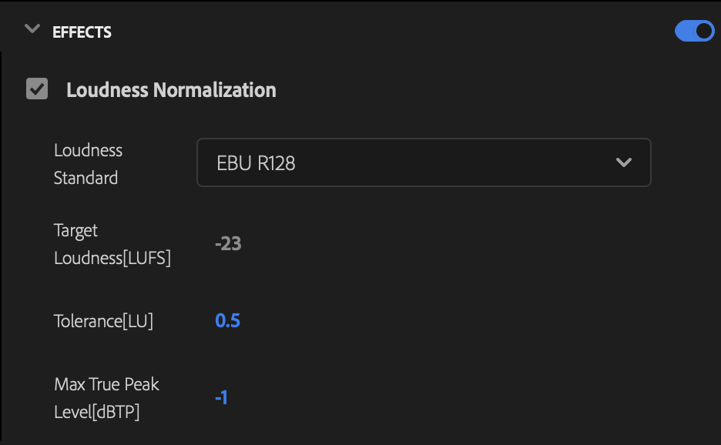Viewport: 721px width, 445px height.
Task: Click the Loudness Standard field label
Action: coord(88,163)
